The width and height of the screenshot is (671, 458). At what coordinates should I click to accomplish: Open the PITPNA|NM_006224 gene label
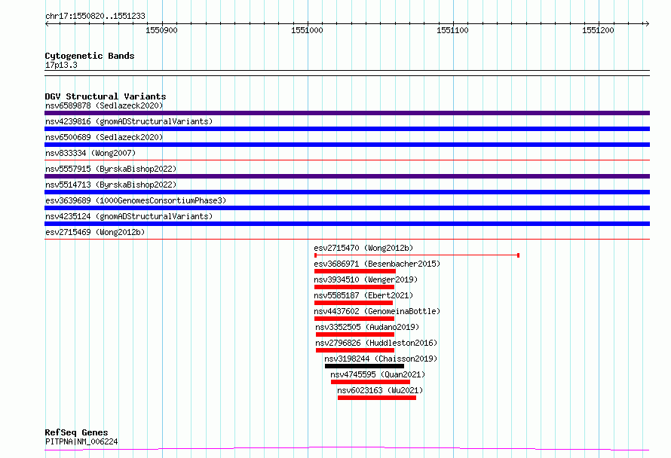(81, 441)
